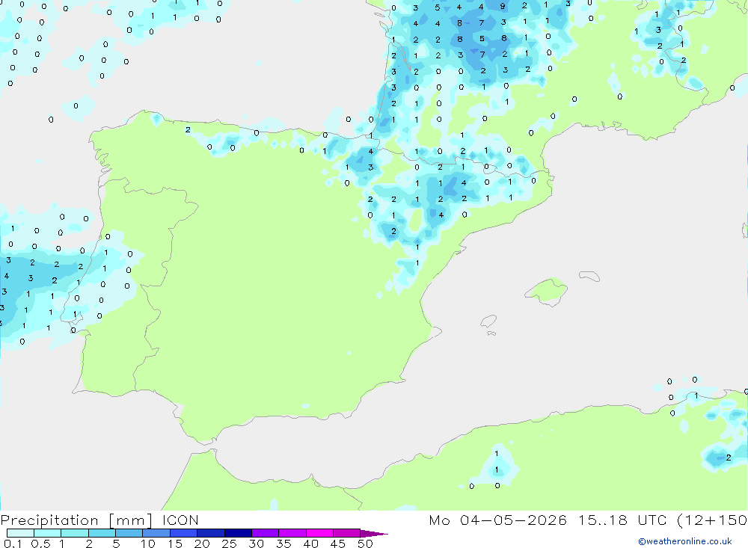Screen dimensions: 748x548
Task: Click the "Precipitation [mm] ICON" title
Action: [x=99, y=520]
